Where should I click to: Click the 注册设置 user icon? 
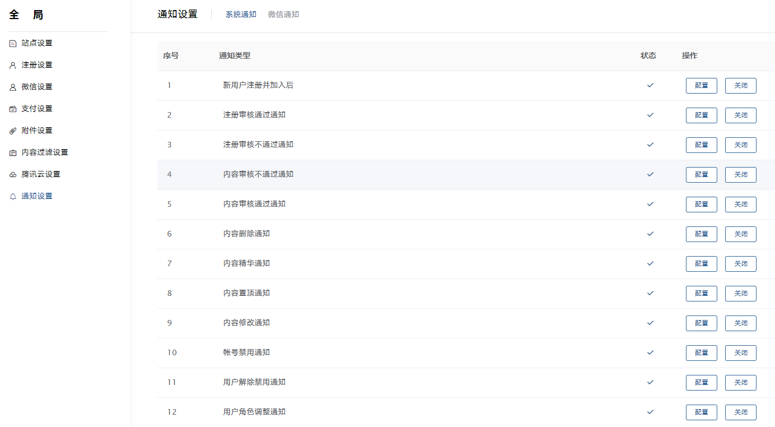(13, 66)
